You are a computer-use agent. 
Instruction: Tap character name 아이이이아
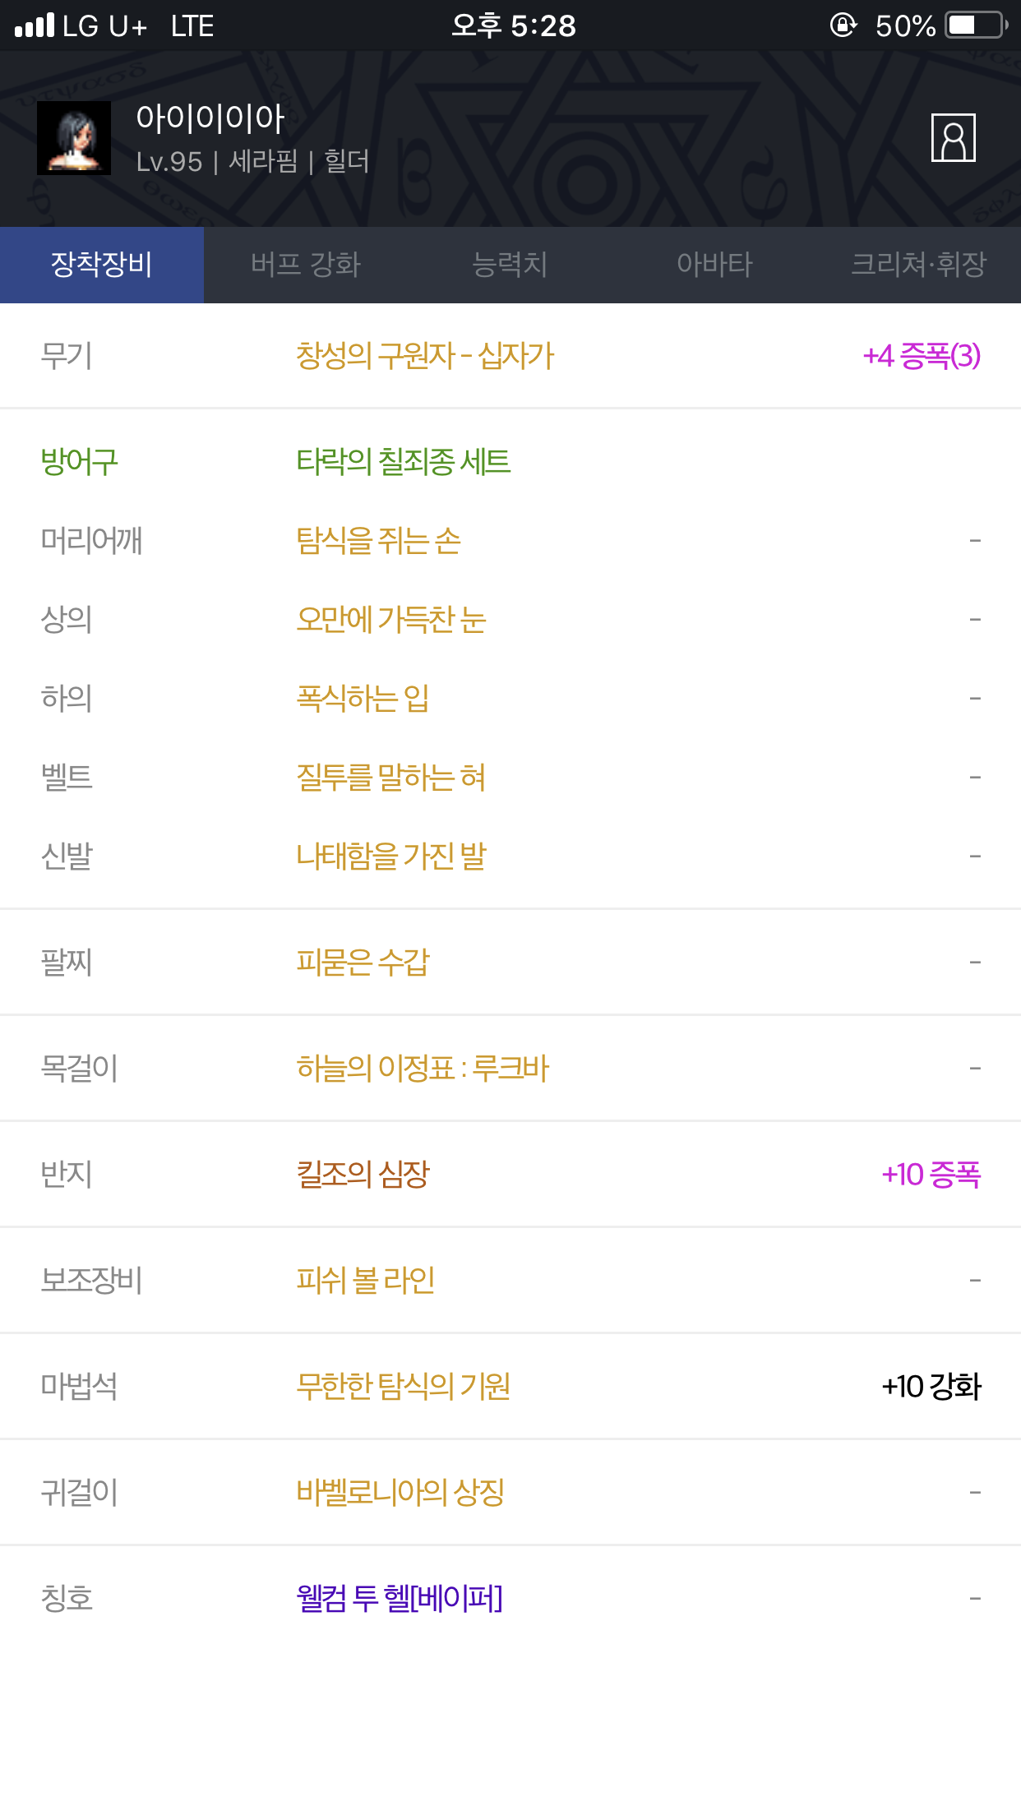[210, 118]
